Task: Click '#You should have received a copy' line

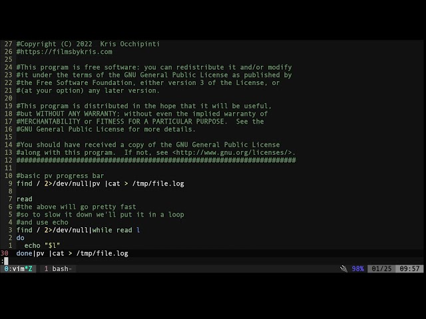Action: click(148, 145)
